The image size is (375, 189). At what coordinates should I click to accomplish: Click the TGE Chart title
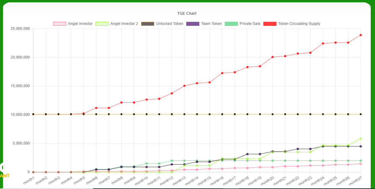pos(187,14)
